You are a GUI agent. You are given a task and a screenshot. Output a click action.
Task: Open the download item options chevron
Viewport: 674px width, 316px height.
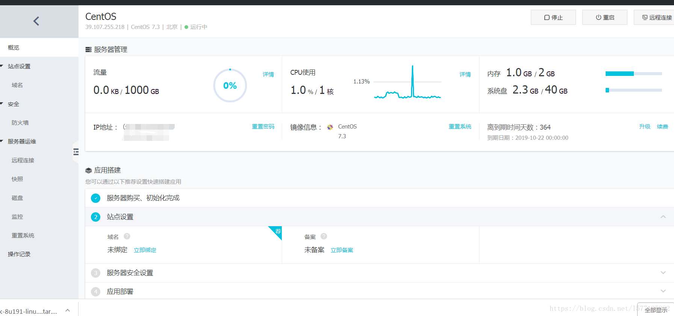(68, 310)
